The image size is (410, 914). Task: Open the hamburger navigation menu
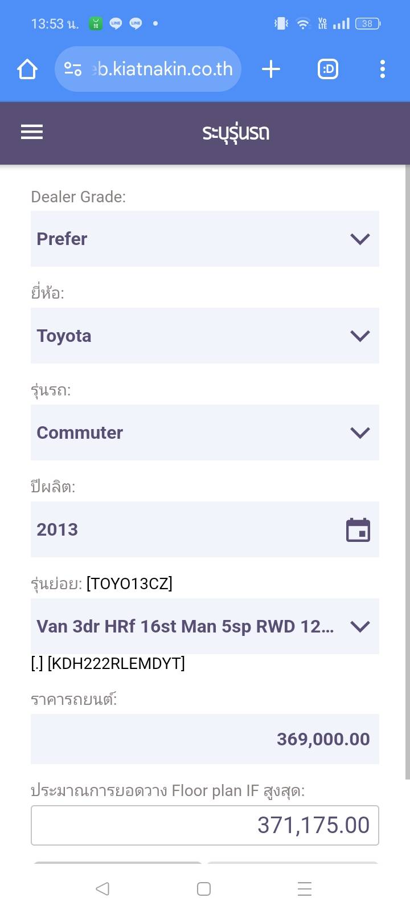point(32,132)
